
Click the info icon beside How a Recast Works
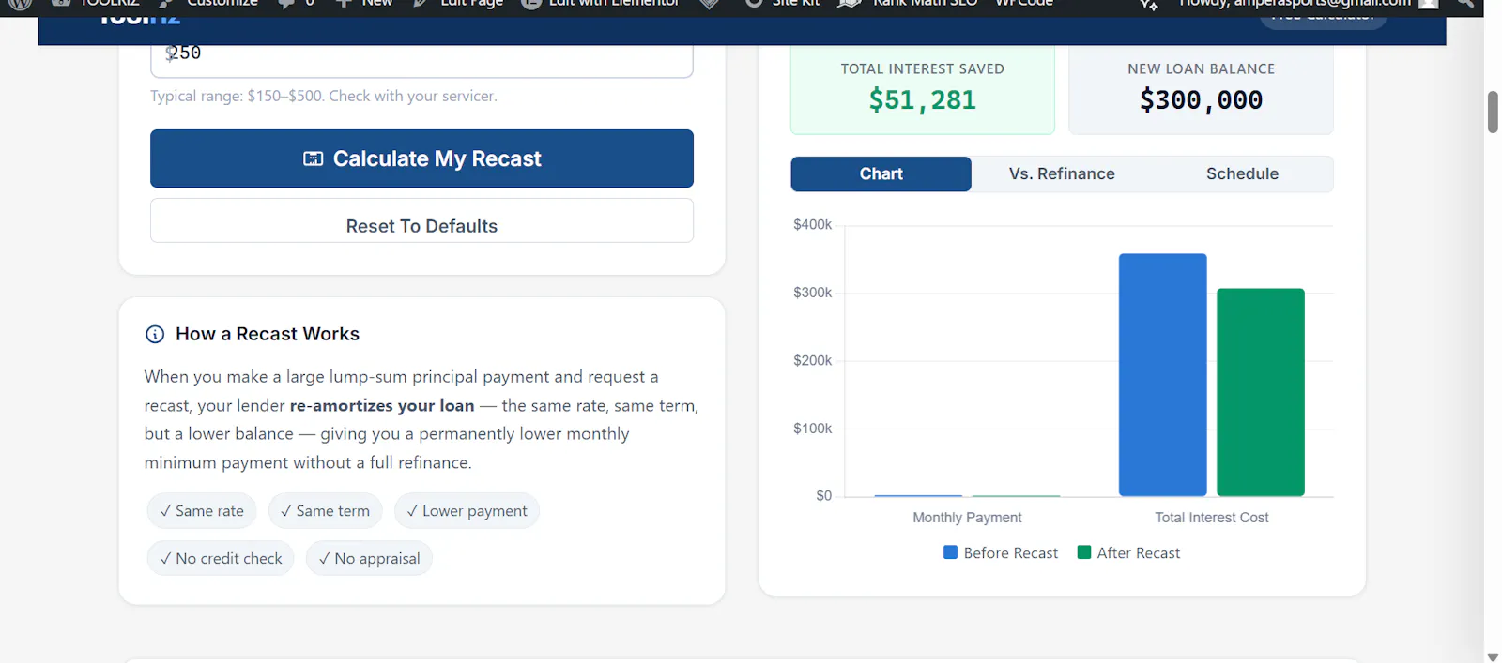[x=155, y=334]
